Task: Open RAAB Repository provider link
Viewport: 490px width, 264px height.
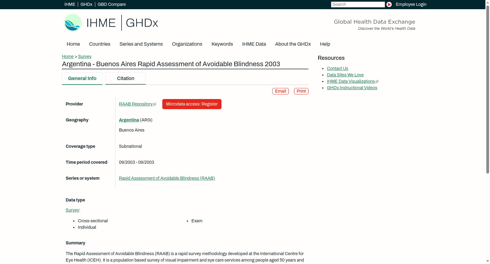Action: click(x=136, y=104)
